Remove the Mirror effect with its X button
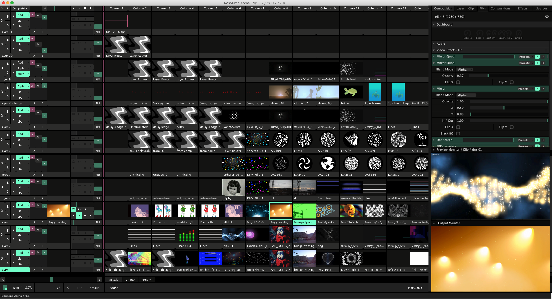The image size is (552, 299). [543, 89]
